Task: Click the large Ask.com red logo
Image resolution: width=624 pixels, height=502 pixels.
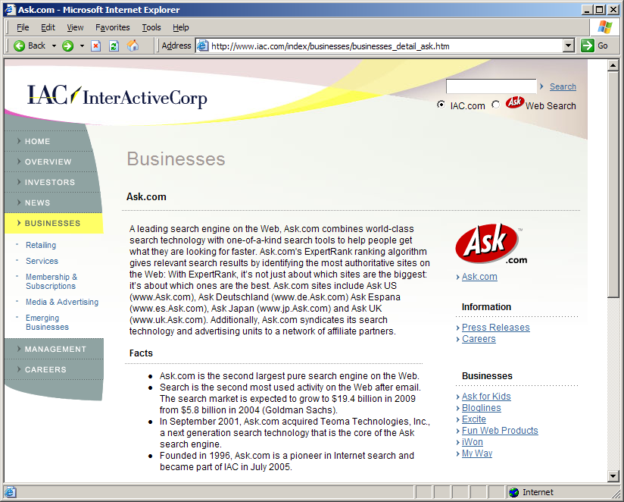Action: coord(491,244)
